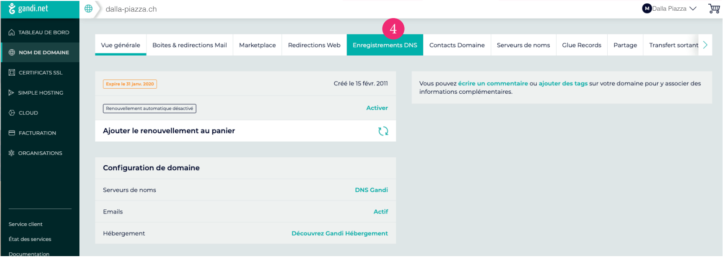Open the Serveurs de noms tab
This screenshot has height=258, width=724.
523,45
